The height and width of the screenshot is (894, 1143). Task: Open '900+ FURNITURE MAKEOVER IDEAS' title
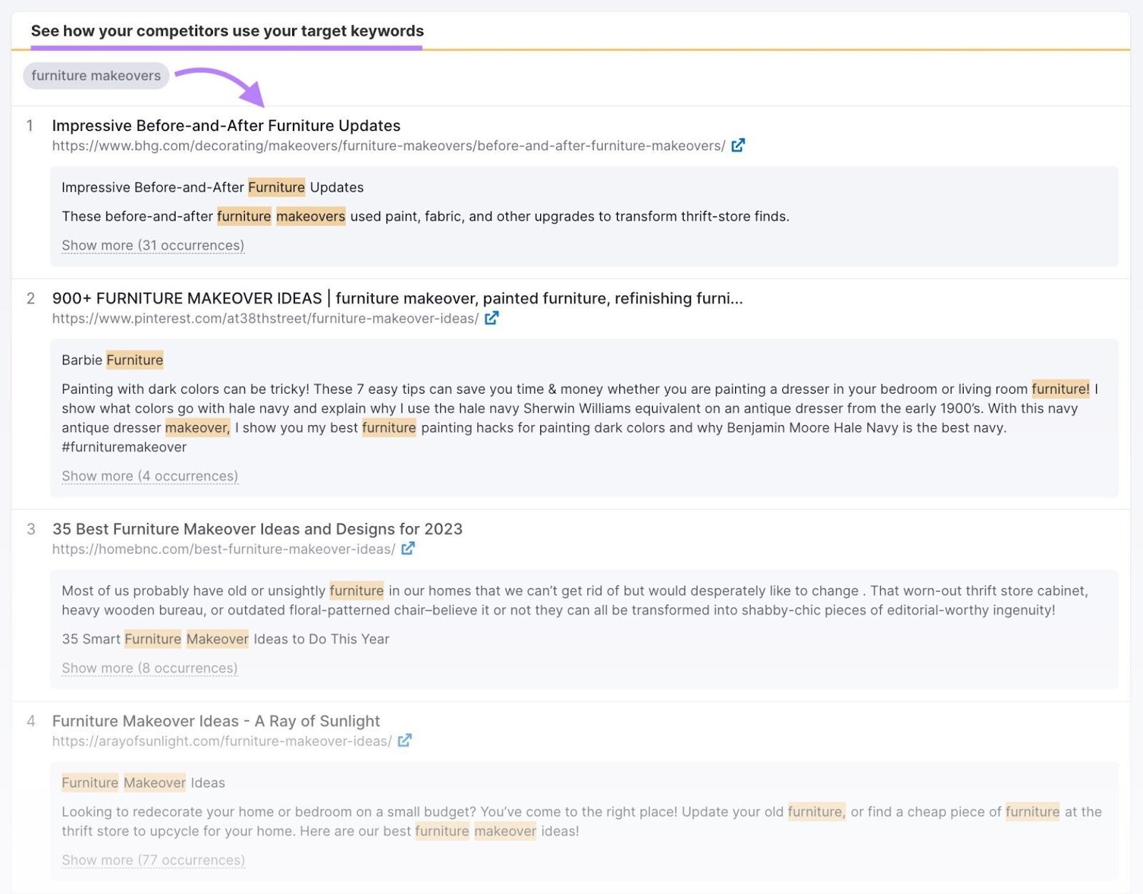(x=397, y=298)
